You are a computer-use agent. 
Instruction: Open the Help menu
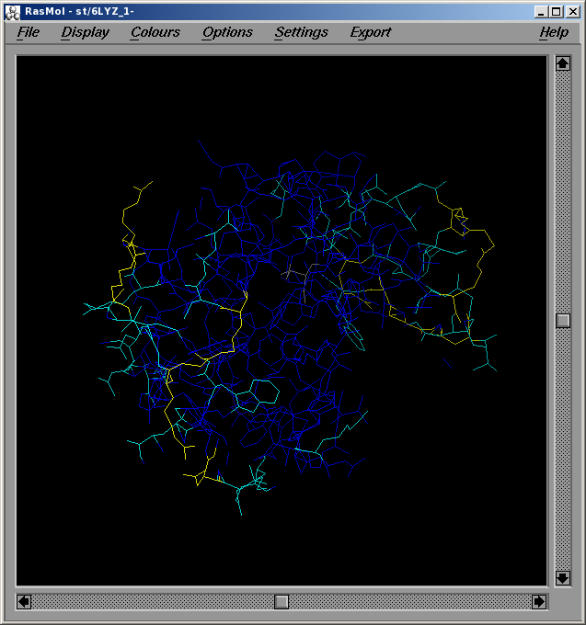pyautogui.click(x=553, y=32)
